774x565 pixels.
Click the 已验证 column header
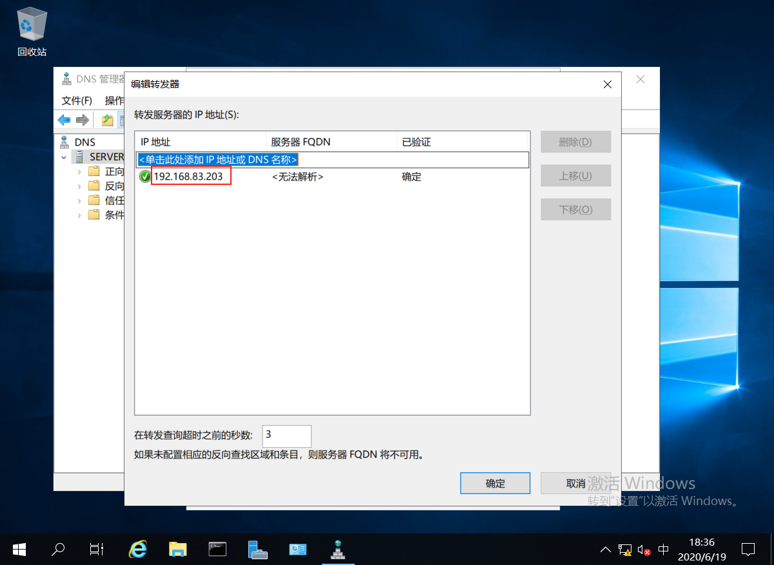[462, 142]
